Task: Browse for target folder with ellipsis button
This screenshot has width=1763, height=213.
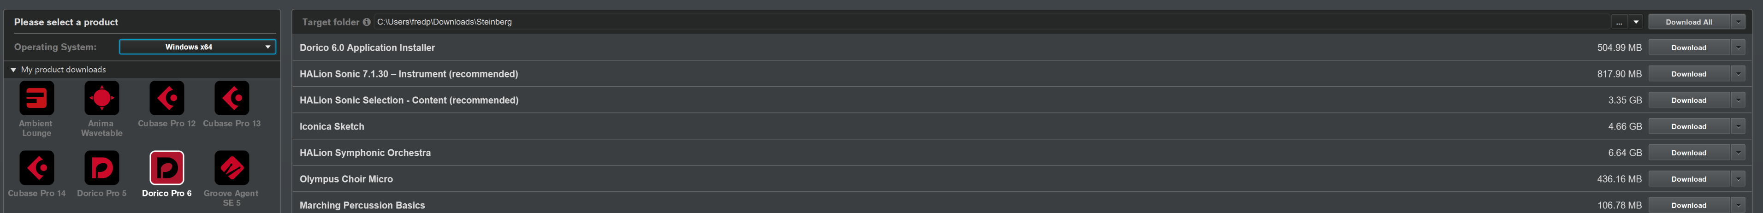Action: 1619,22
